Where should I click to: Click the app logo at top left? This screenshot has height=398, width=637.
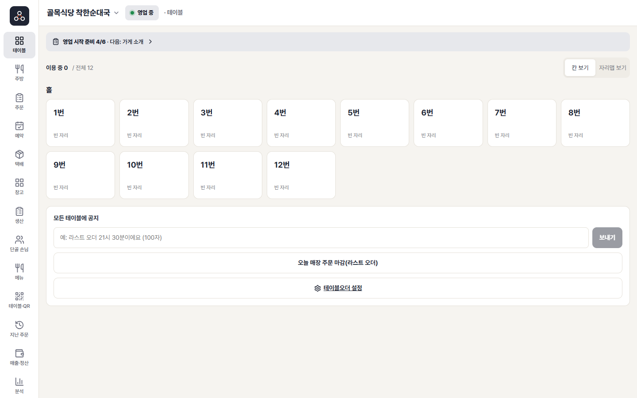19,16
